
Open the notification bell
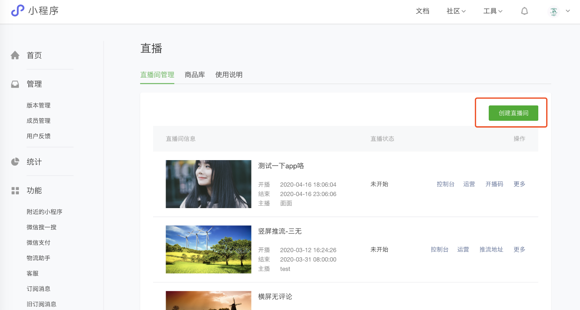[525, 11]
